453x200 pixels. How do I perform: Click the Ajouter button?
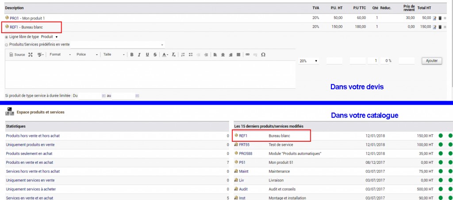click(431, 61)
